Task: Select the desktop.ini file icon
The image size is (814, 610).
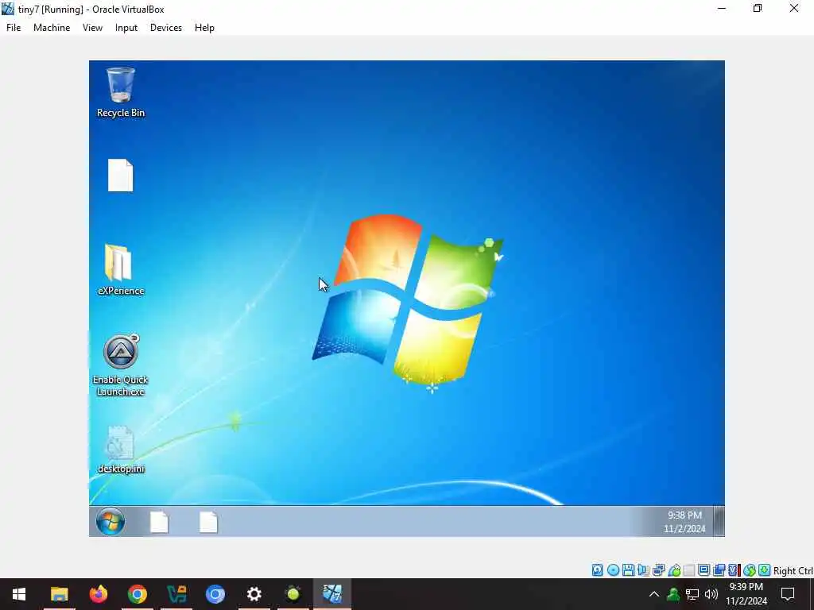Action: tap(121, 450)
